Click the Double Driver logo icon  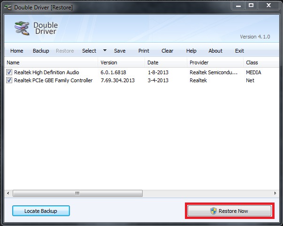pos(22,29)
